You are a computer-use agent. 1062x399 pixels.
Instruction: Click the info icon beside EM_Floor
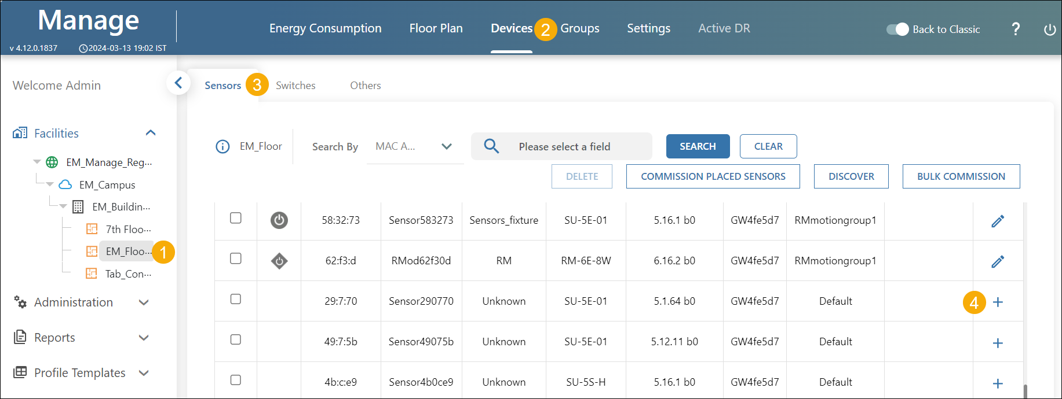(x=222, y=147)
